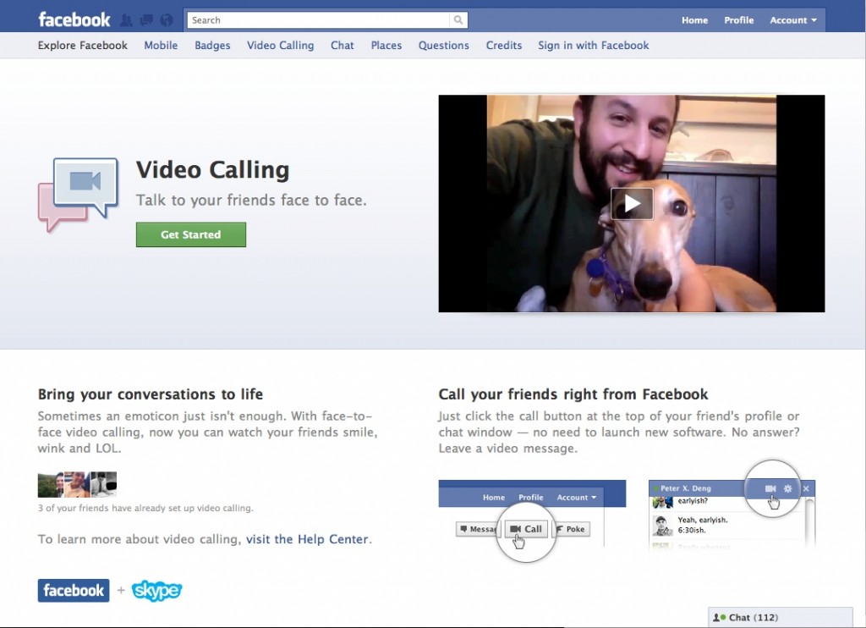The height and width of the screenshot is (628, 866).
Task: Click the first friend photo thumbnail
Action: click(x=51, y=484)
